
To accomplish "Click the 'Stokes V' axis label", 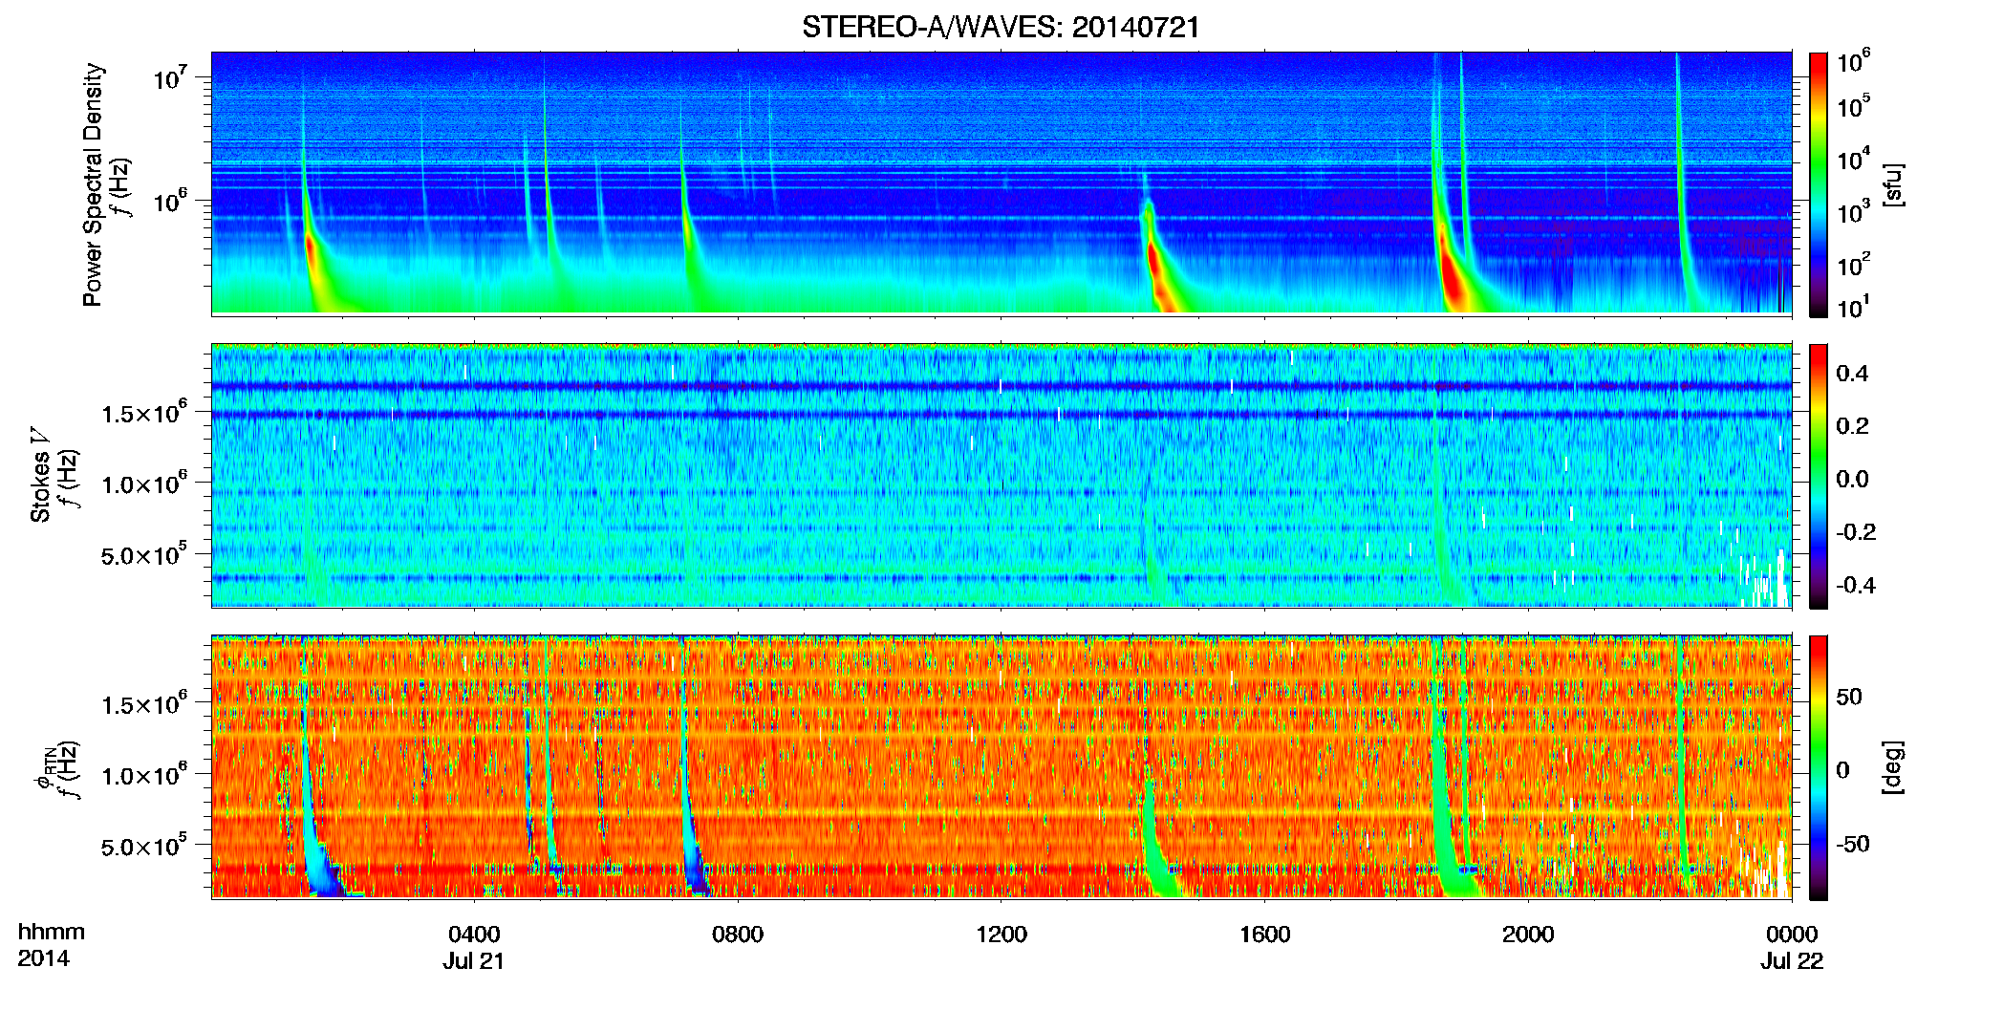I will [40, 475].
